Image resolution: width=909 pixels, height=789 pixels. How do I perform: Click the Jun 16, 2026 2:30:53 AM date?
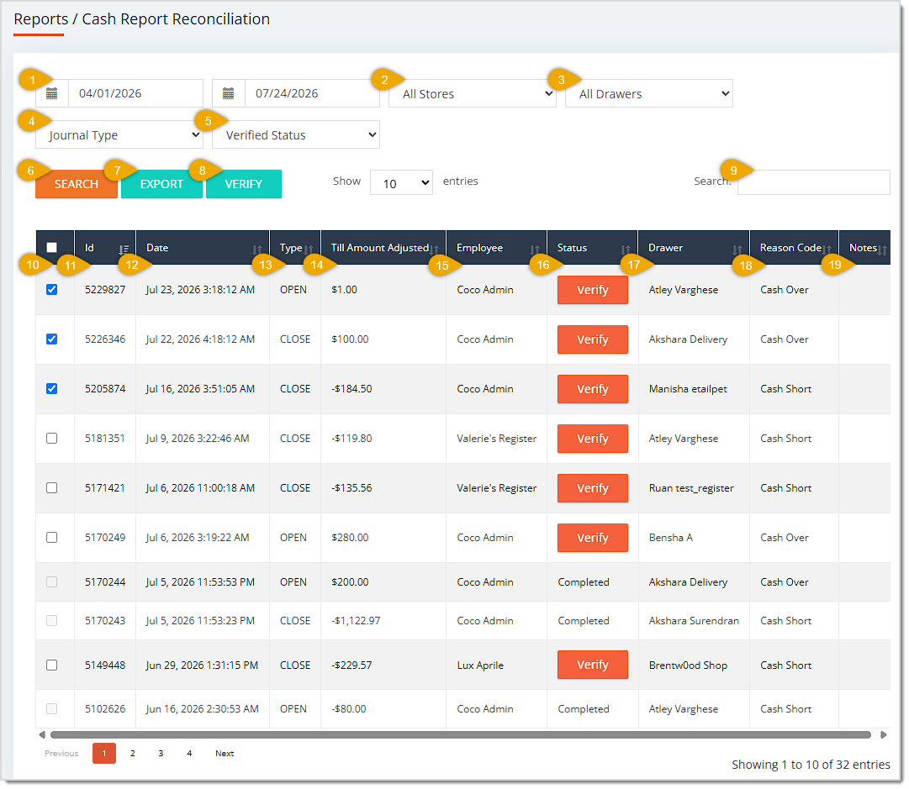pyautogui.click(x=202, y=709)
